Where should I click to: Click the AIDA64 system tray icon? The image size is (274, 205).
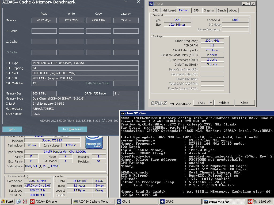coord(250,202)
